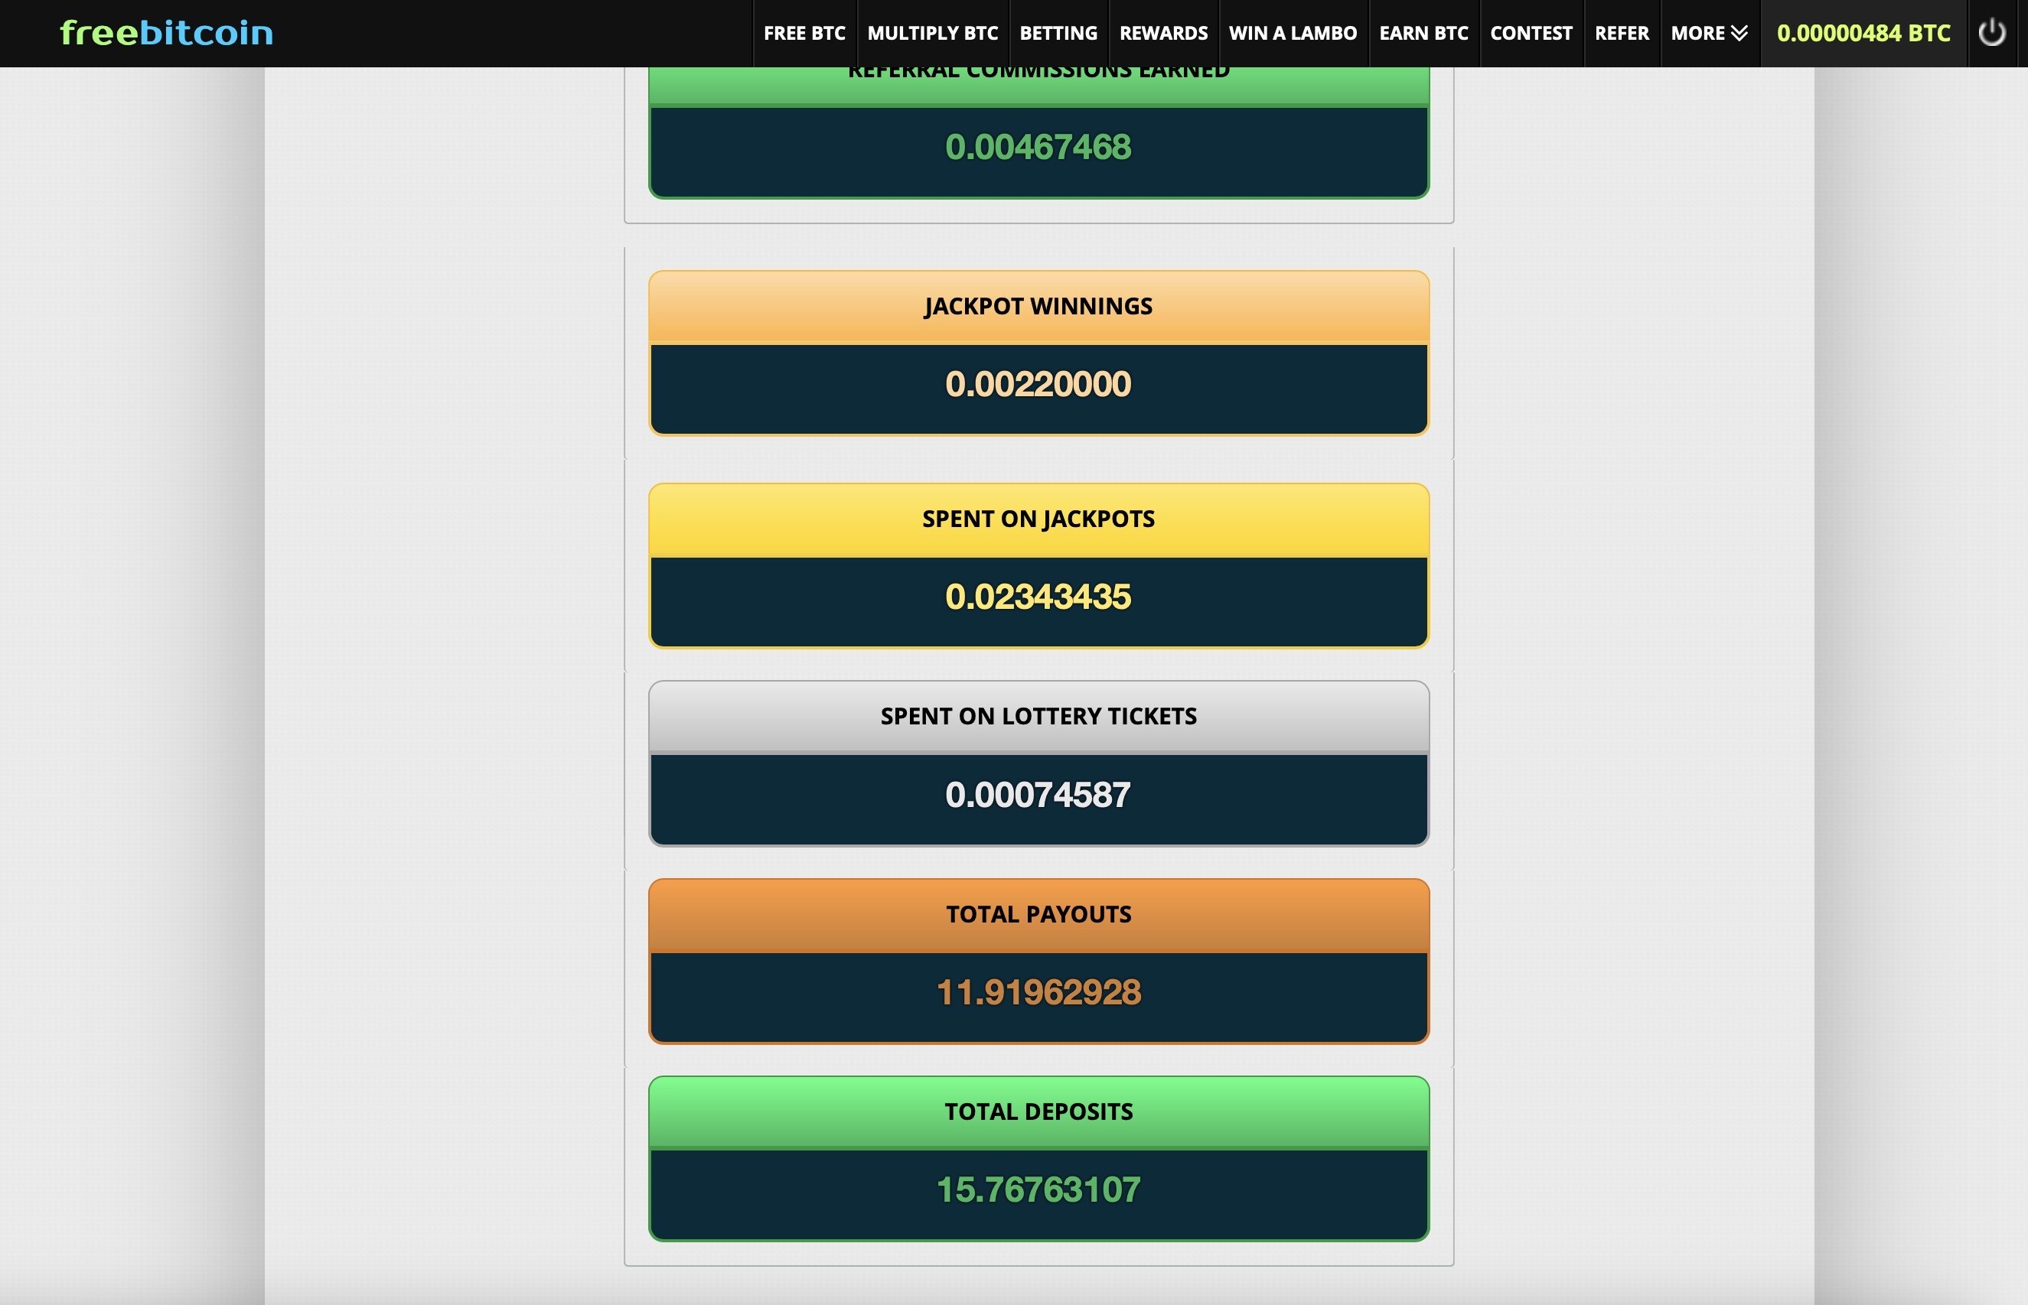Screen dimensions: 2028x1305
Task: Click the TOTAL DEPOSITS header
Action: (1038, 1113)
